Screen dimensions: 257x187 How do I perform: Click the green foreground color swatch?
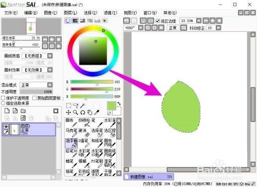click(x=112, y=106)
